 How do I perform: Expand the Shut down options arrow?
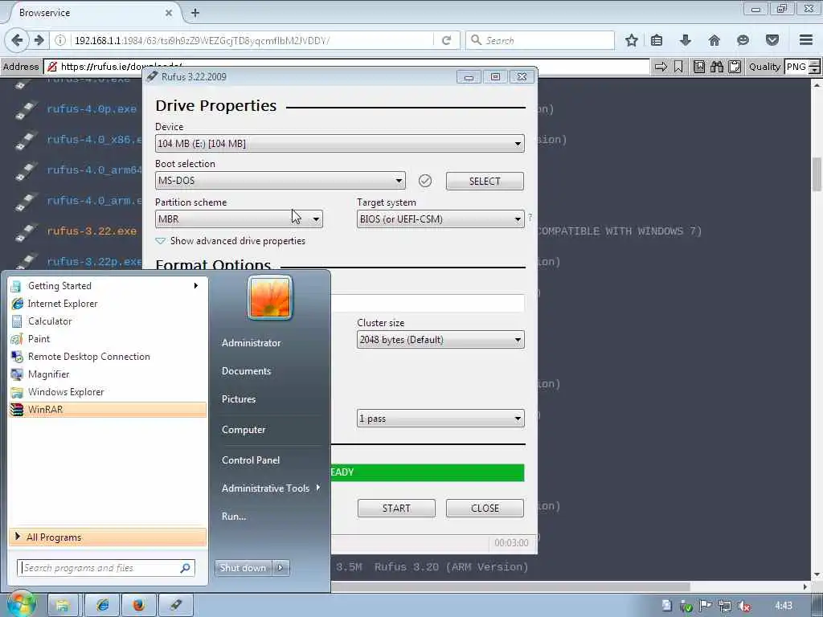(280, 568)
